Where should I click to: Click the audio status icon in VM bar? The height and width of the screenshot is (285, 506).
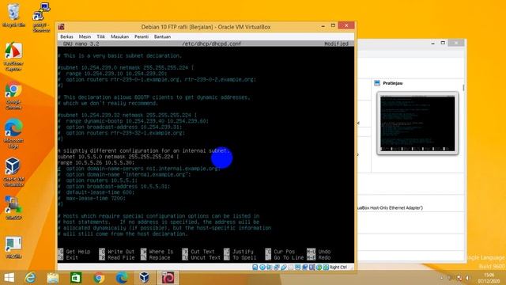click(269, 268)
